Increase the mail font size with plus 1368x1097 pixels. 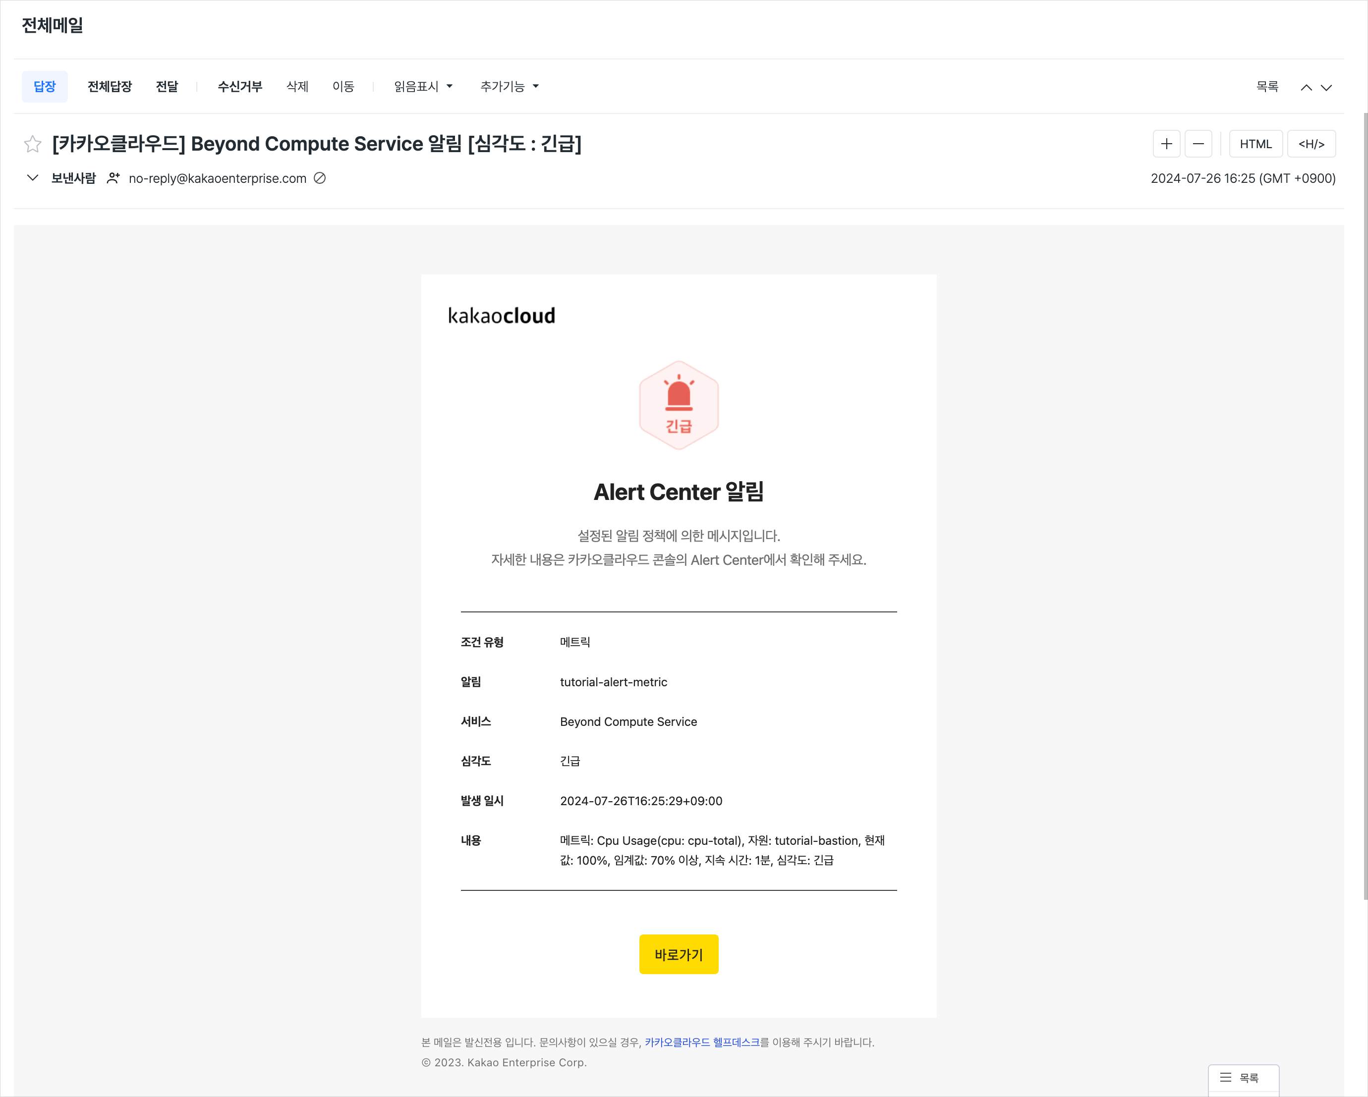1166,144
